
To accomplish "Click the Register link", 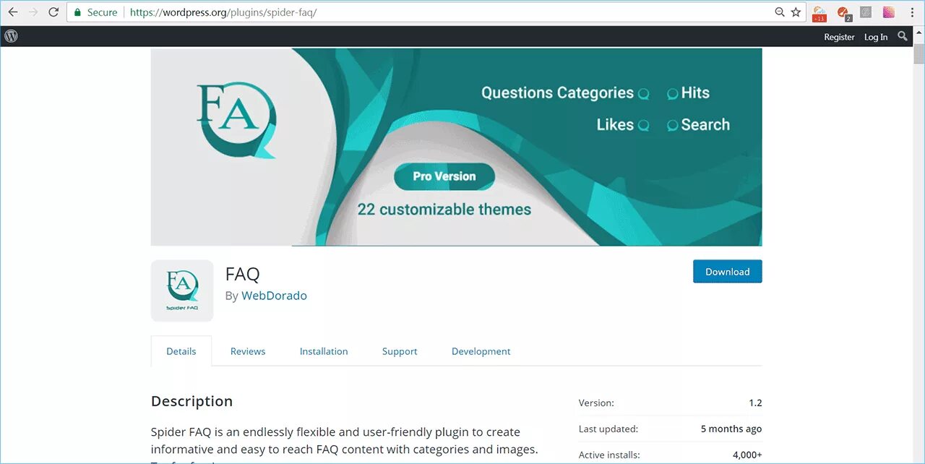I will (839, 37).
